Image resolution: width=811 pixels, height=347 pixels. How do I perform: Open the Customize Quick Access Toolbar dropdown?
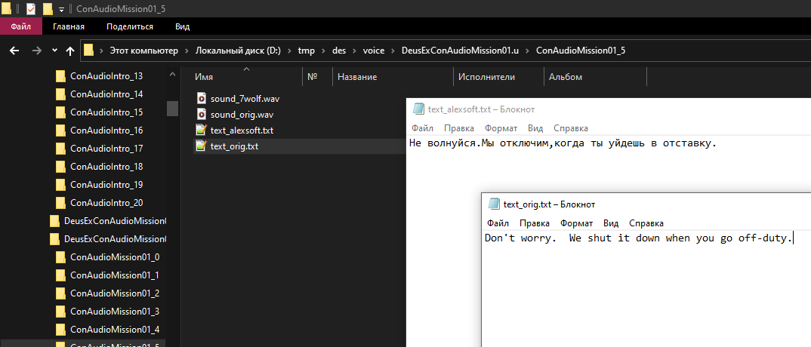61,10
